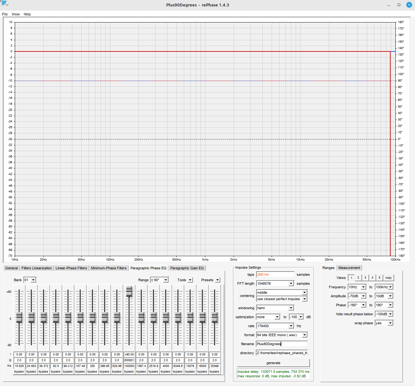This screenshot has height=386, width=415.
Task: Click the directory path field
Action: 282,353
